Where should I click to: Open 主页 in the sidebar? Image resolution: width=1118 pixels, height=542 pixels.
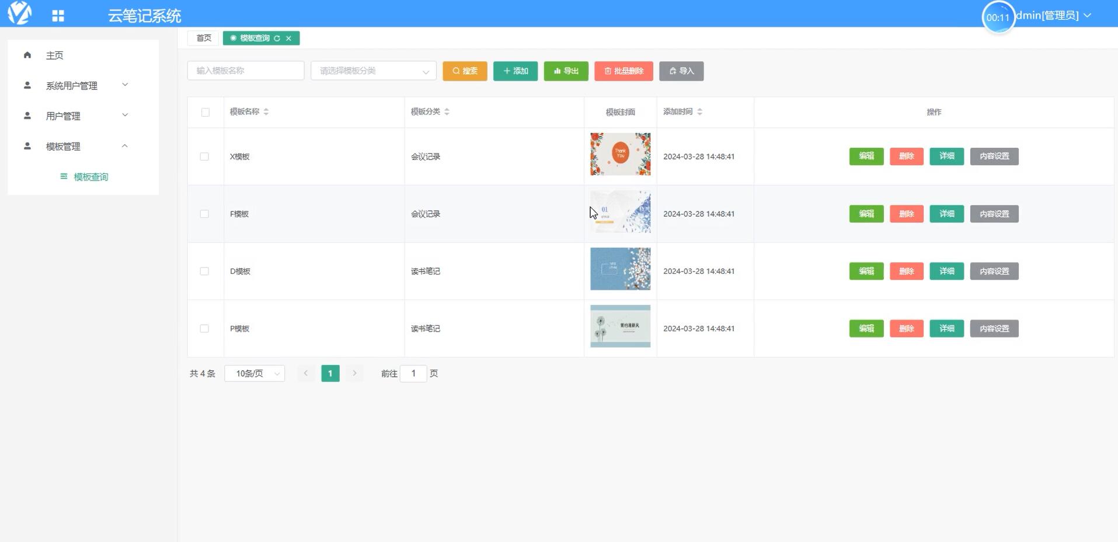click(83, 55)
